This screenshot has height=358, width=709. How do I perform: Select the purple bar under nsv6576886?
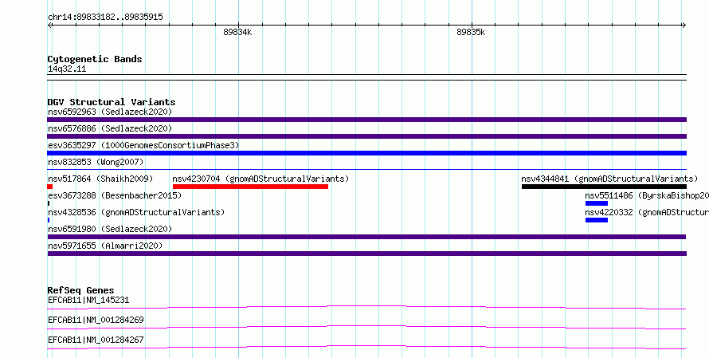click(366, 136)
